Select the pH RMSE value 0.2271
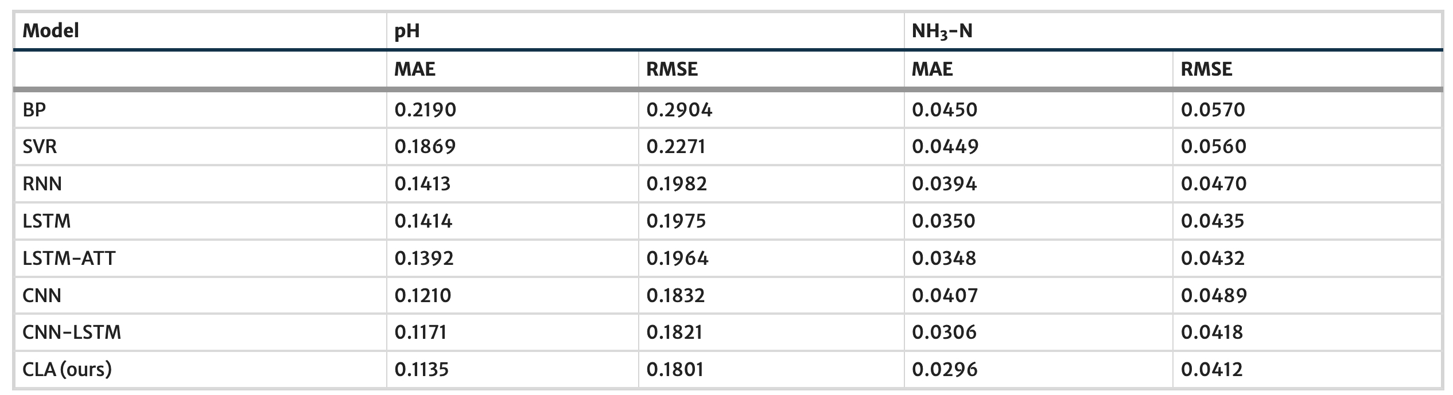 pyautogui.click(x=676, y=147)
